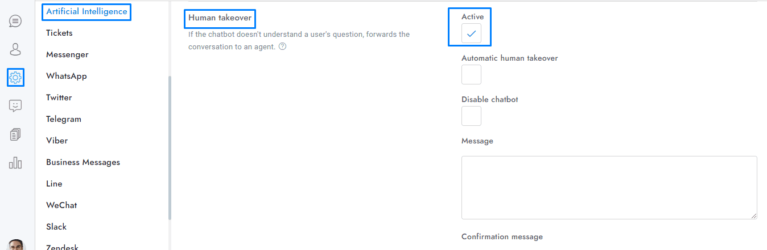The image size is (767, 250).
Task: Click the agent profile avatar
Action: (17, 245)
